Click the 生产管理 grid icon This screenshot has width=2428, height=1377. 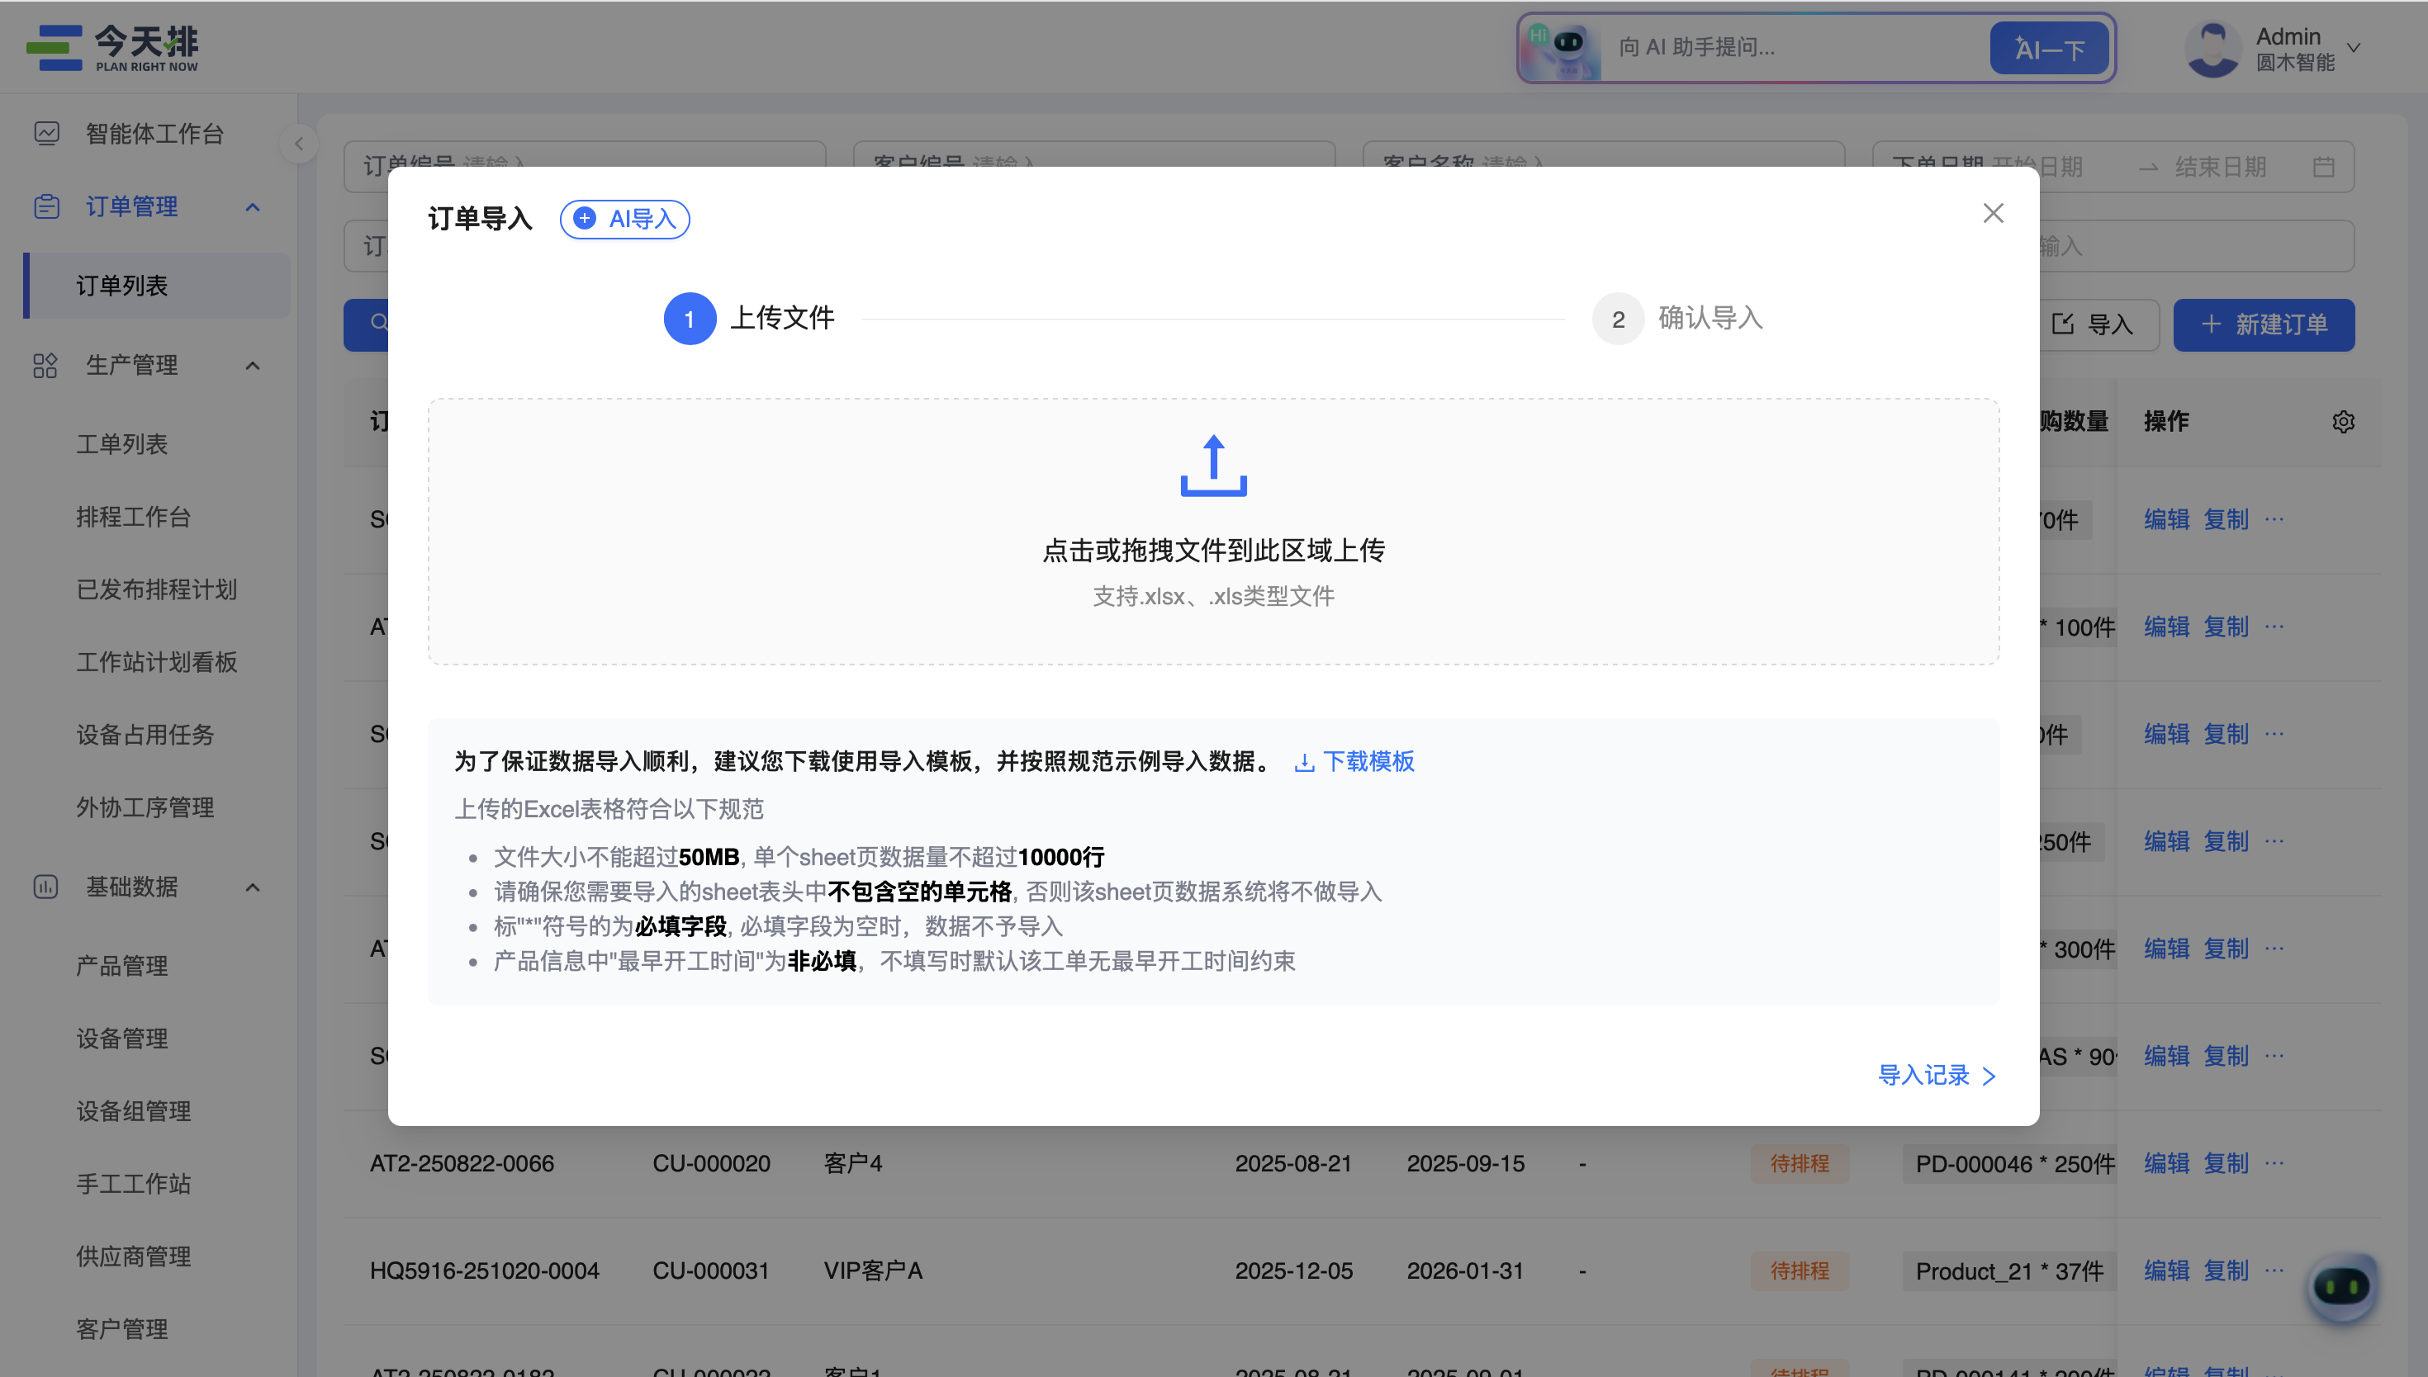tap(45, 365)
